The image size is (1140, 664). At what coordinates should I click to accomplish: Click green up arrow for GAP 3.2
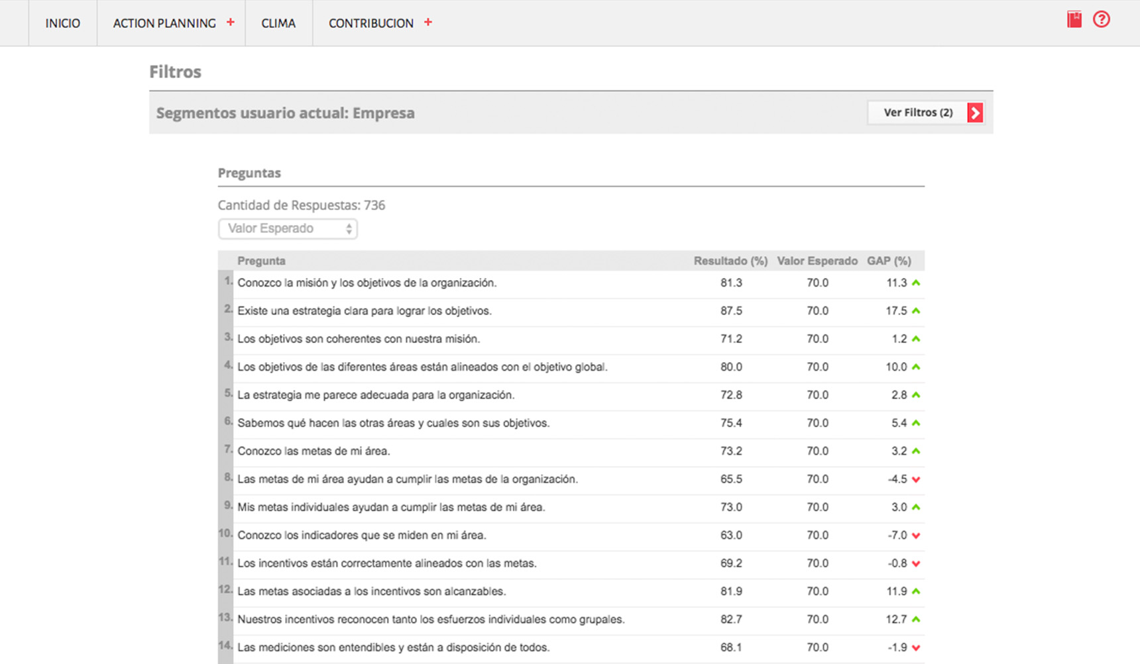coord(916,451)
